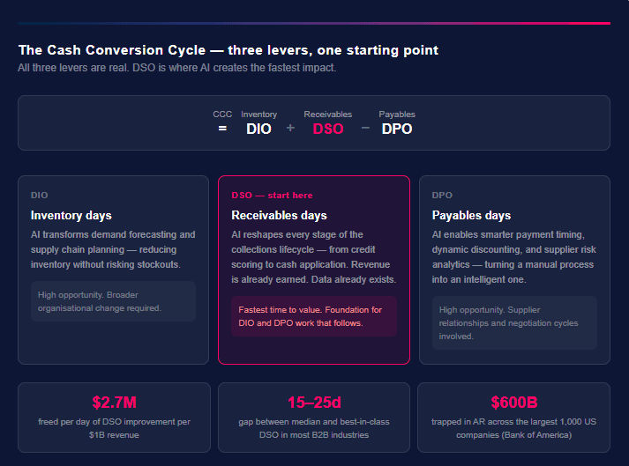The image size is (629, 466).
Task: Click the demand forecasting description in DIO card
Action: pos(113,249)
